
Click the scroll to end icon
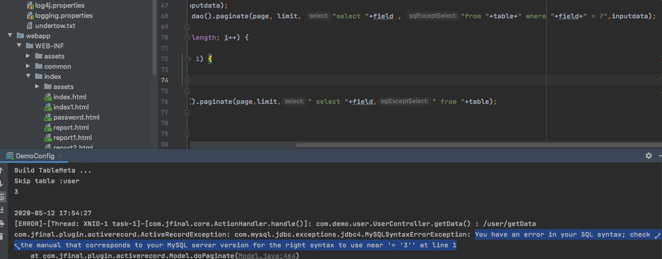click(x=3, y=209)
